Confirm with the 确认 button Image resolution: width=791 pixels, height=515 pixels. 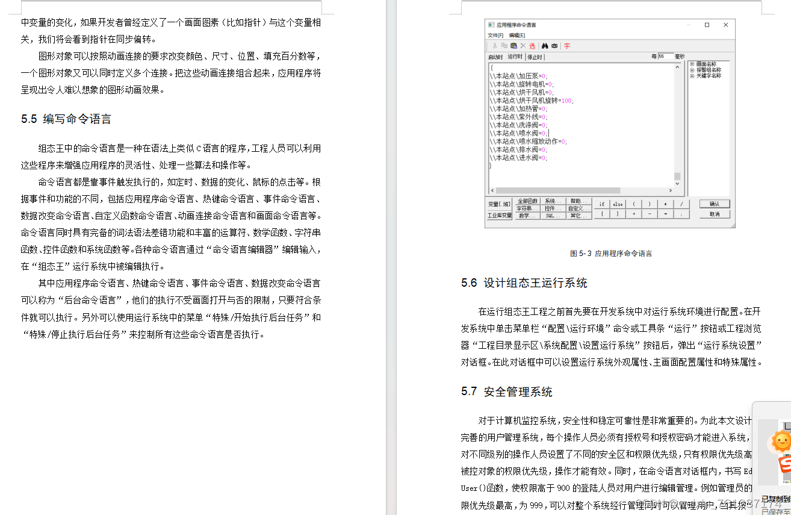[715, 204]
